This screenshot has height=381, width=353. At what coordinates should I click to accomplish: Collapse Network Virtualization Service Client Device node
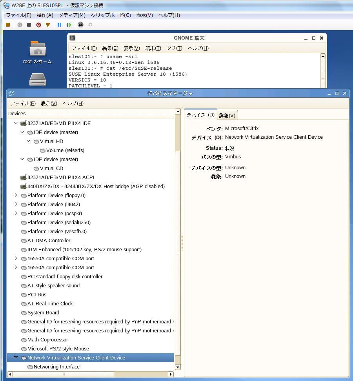point(16,357)
